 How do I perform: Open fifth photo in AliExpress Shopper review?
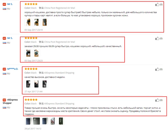[61, 121]
